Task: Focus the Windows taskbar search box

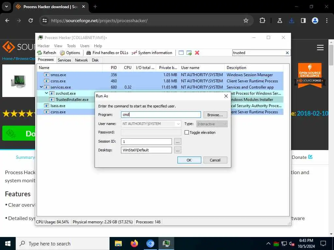Action: [x=63, y=243]
